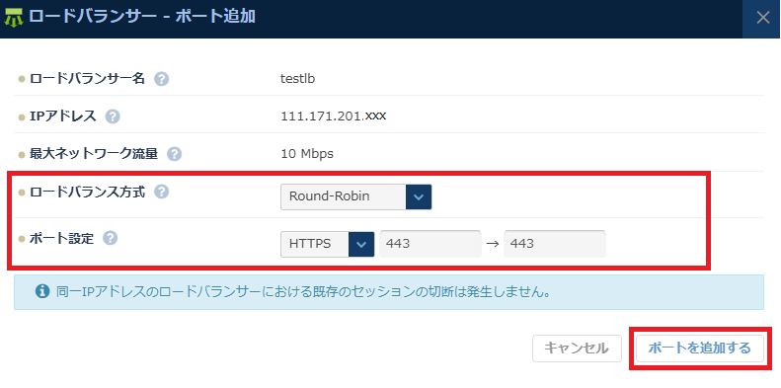This screenshot has height=388, width=781.
Task: Click the 10 Mbps value
Action: pyautogui.click(x=307, y=154)
